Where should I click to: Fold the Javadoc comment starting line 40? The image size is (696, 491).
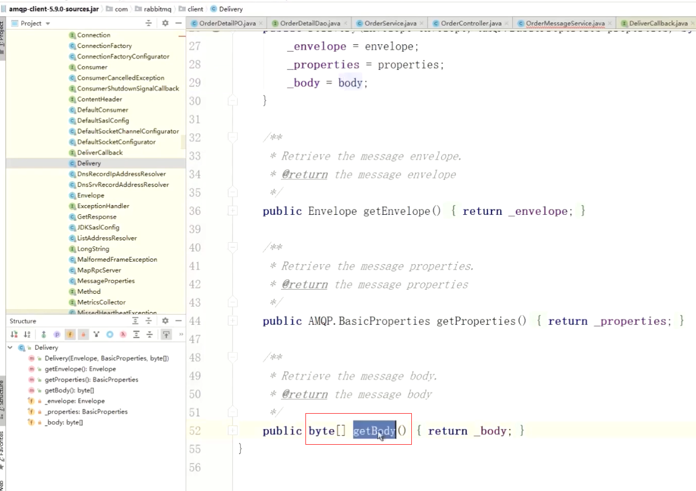coord(232,247)
